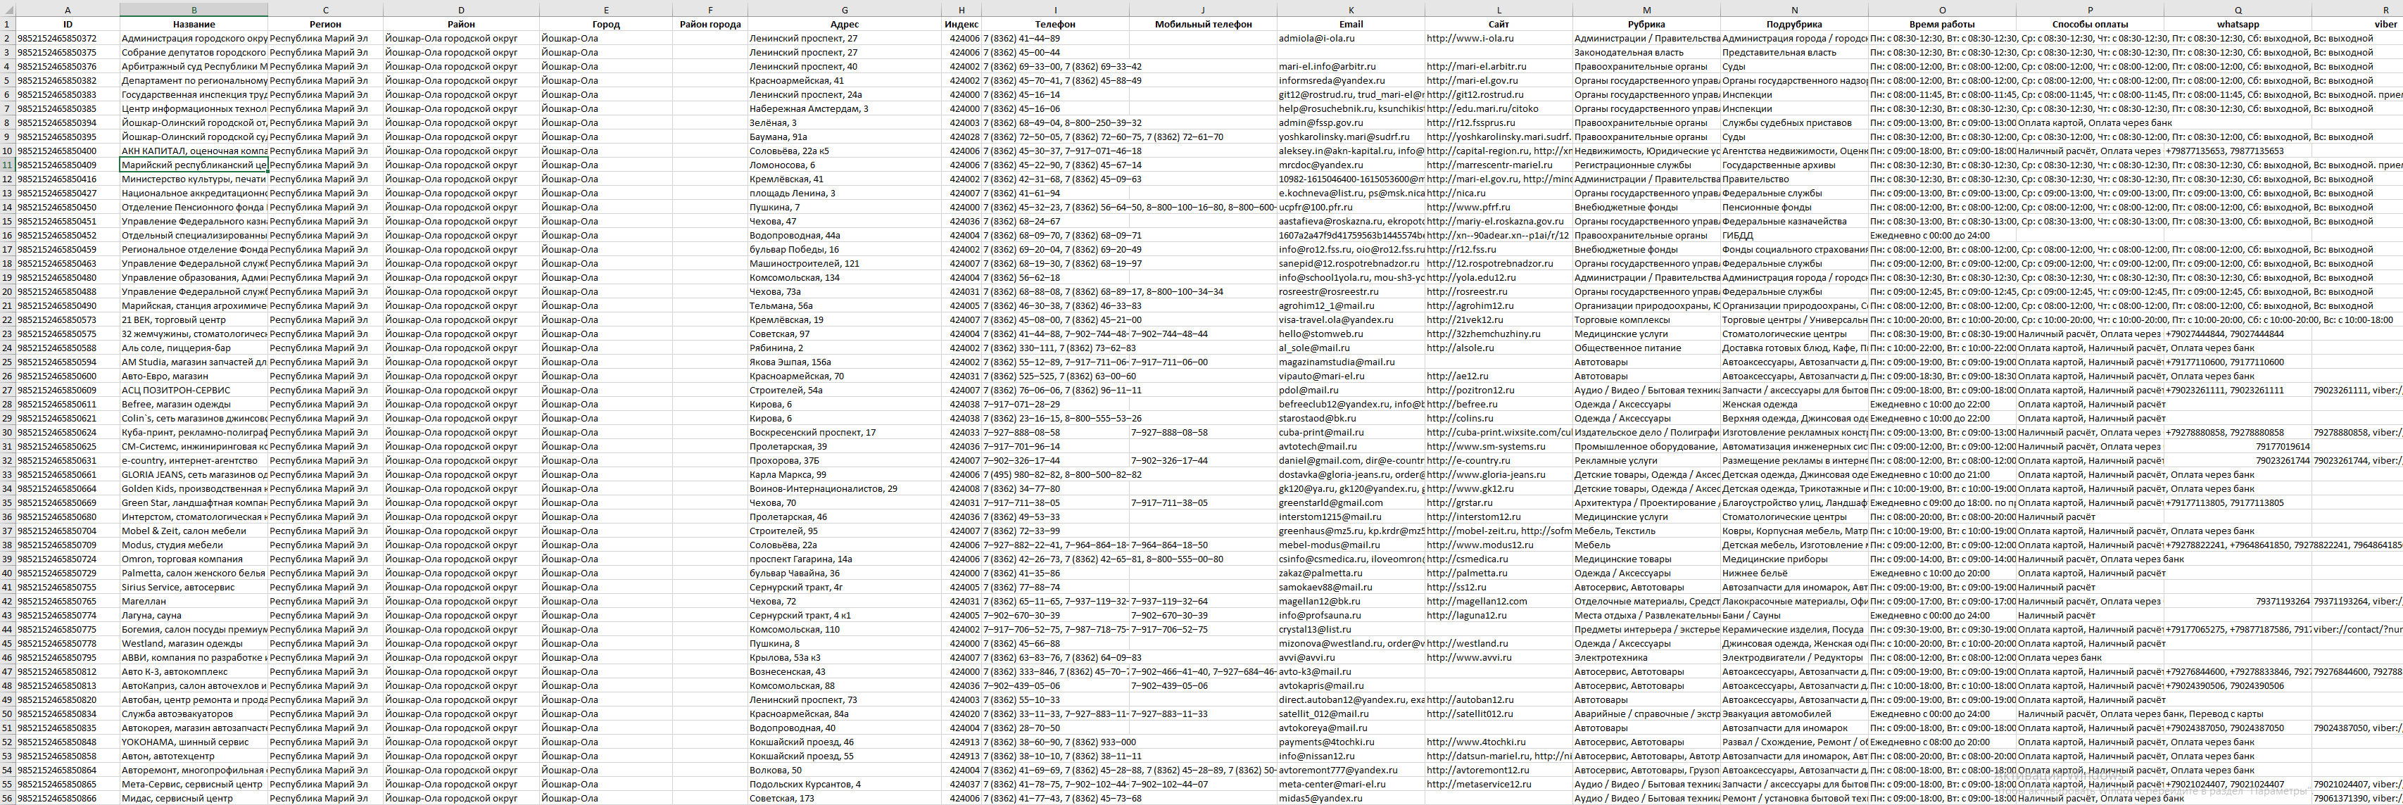Select phone cell '7 (8362) 56–62–18'
The height and width of the screenshot is (805, 2403).
pos(1055,278)
